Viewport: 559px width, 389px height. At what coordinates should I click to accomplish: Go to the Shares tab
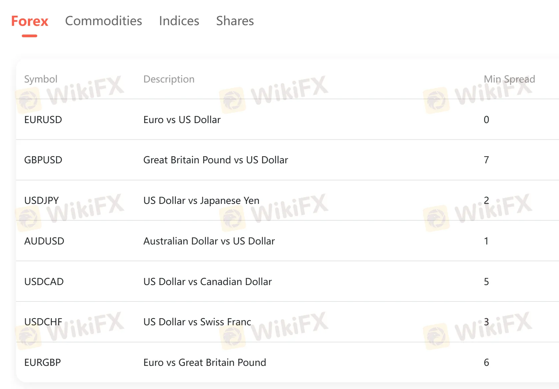235,21
